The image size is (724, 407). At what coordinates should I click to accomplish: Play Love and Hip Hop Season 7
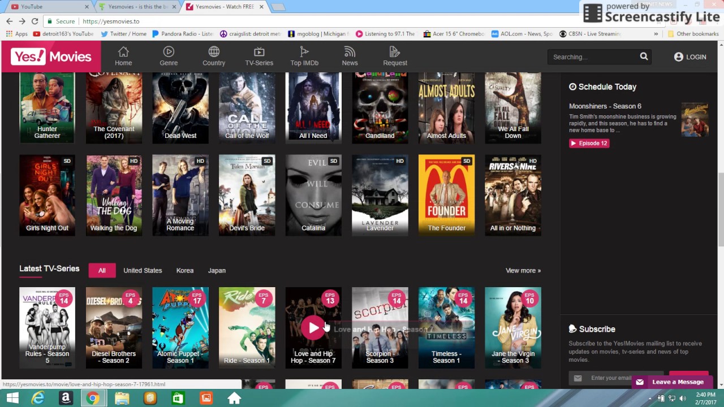click(313, 328)
